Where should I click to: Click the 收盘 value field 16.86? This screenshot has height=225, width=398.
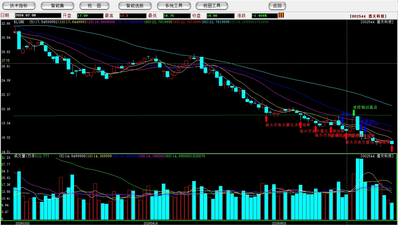tap(220, 16)
